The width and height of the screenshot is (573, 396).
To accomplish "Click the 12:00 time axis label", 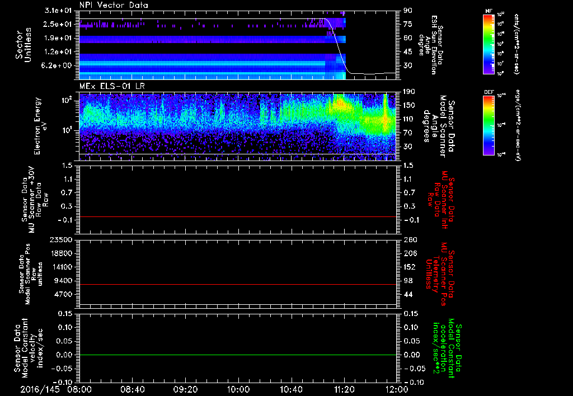I will pyautogui.click(x=396, y=389).
